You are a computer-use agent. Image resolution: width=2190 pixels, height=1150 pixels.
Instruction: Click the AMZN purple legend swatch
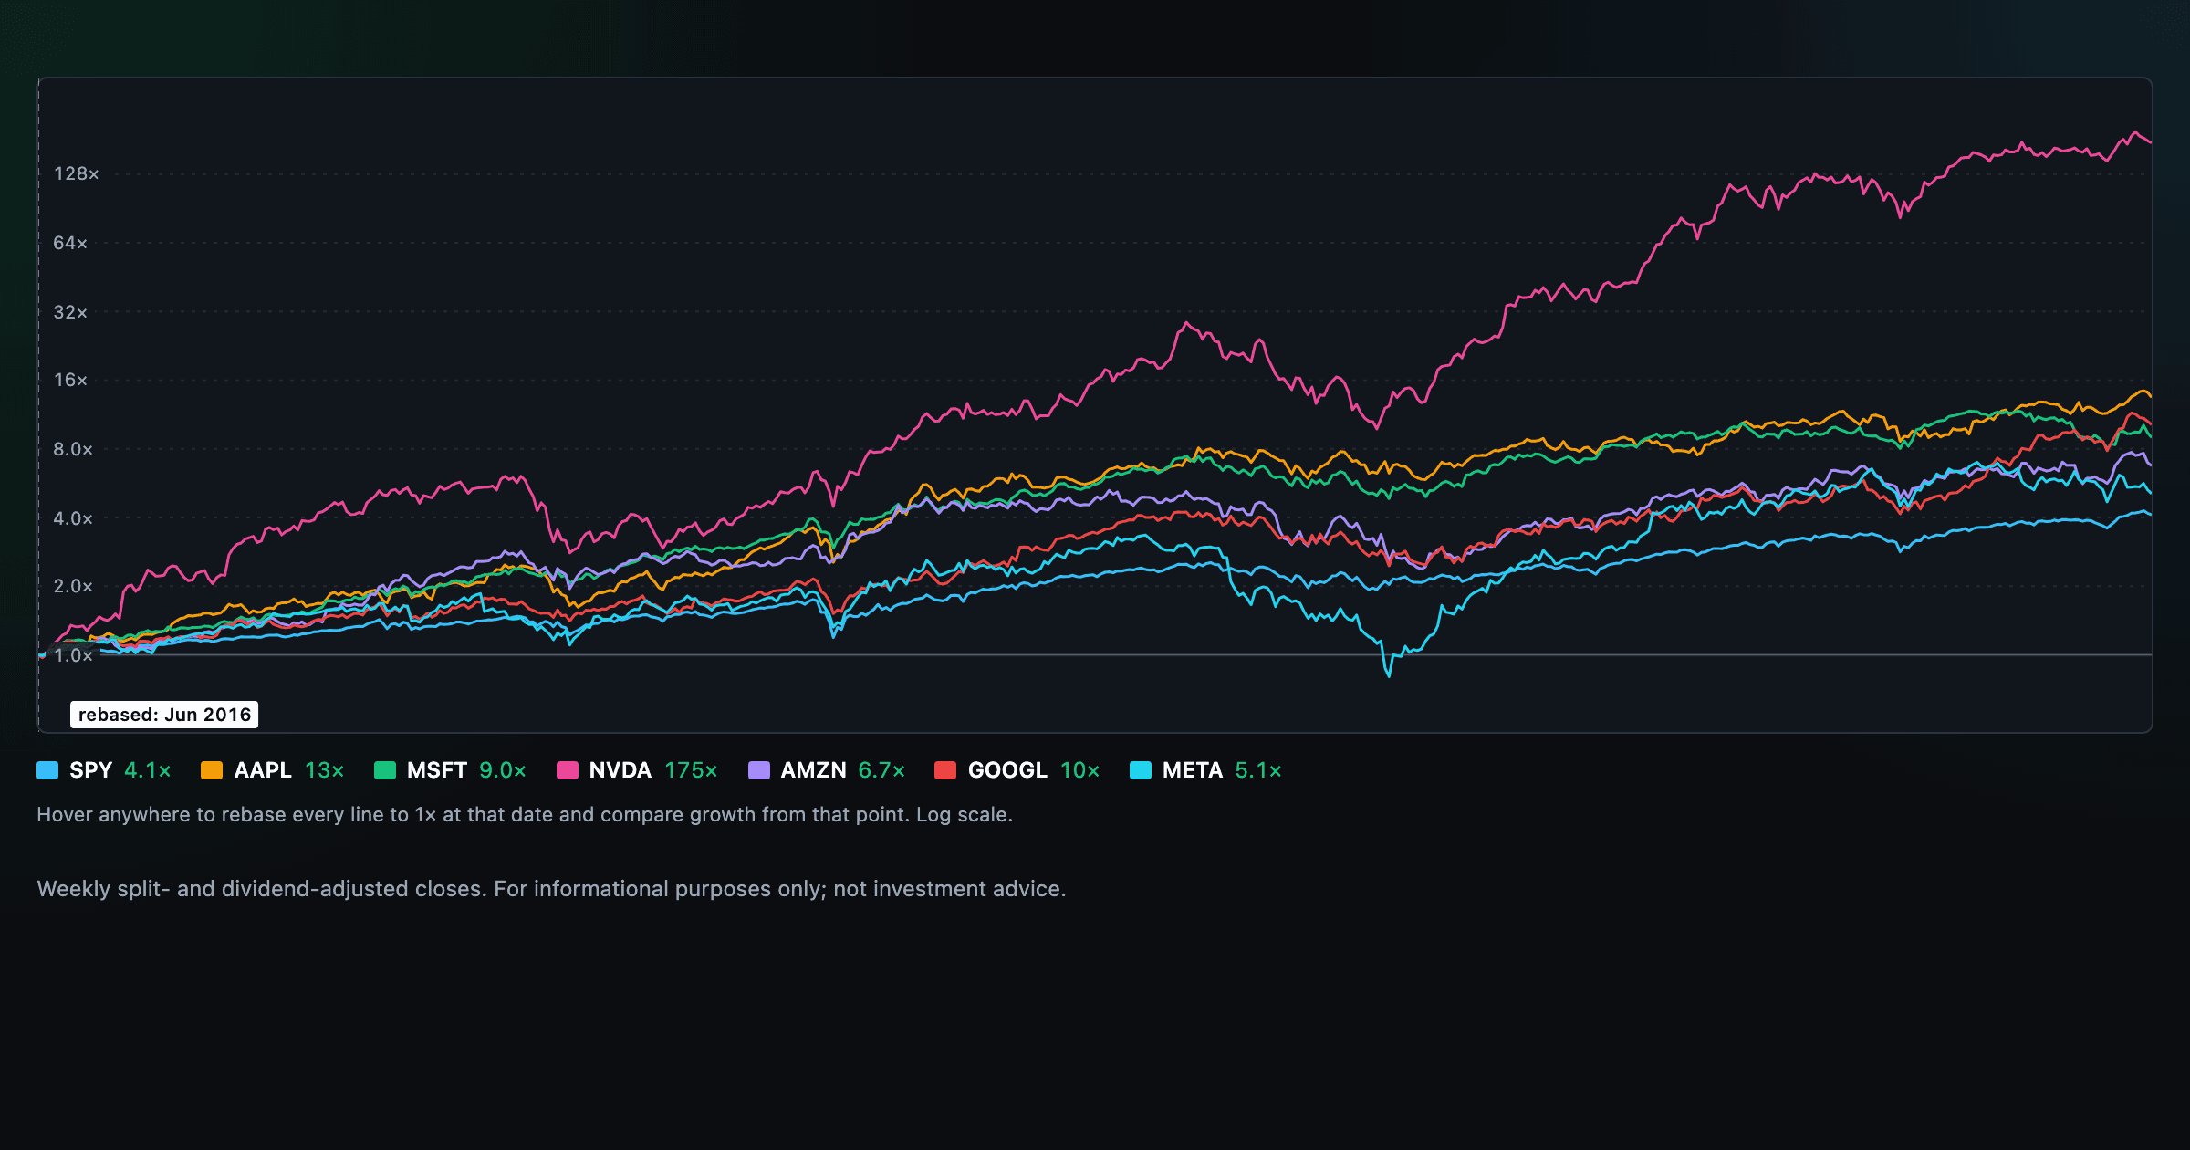(x=759, y=770)
